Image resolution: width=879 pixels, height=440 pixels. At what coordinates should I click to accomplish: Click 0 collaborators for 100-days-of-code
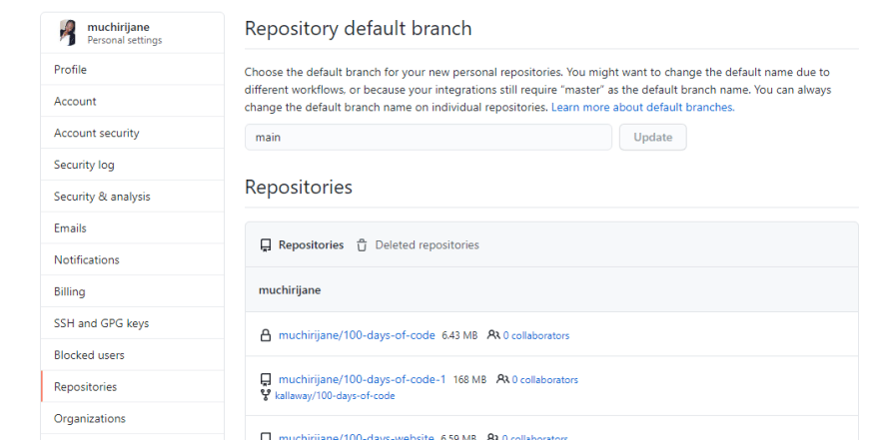tap(536, 335)
